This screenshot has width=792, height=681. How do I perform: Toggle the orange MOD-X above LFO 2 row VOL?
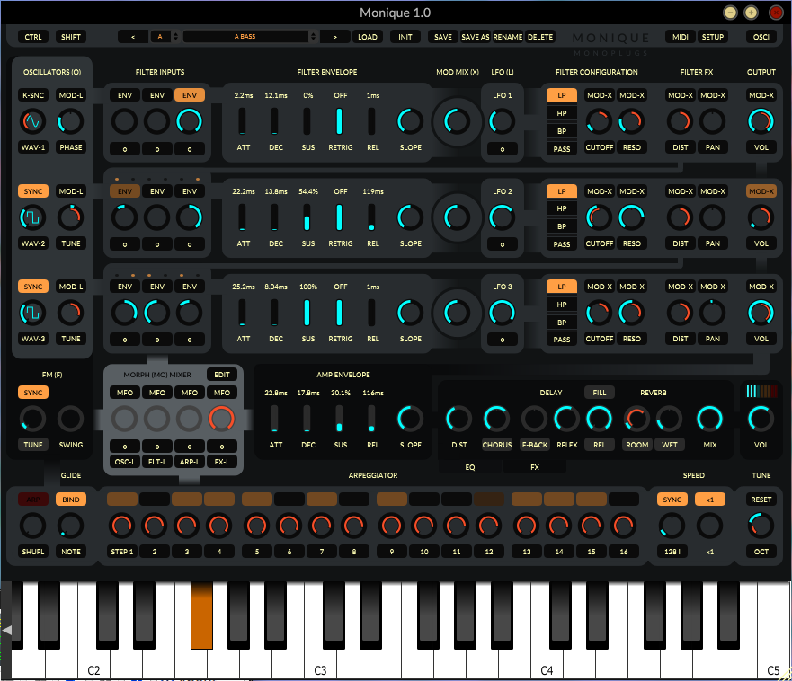click(761, 191)
